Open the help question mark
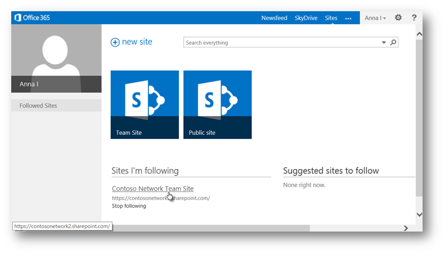 [x=414, y=18]
